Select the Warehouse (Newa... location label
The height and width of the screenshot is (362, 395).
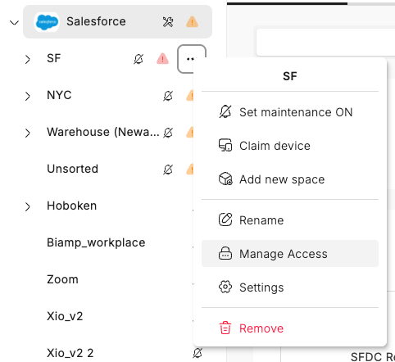click(102, 132)
